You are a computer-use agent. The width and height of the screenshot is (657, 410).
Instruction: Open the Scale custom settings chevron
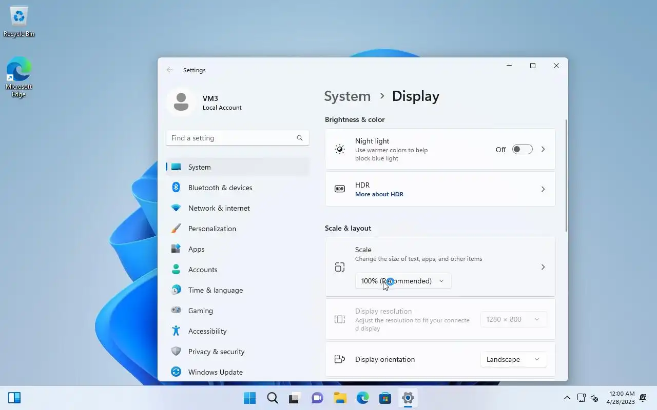pyautogui.click(x=543, y=267)
